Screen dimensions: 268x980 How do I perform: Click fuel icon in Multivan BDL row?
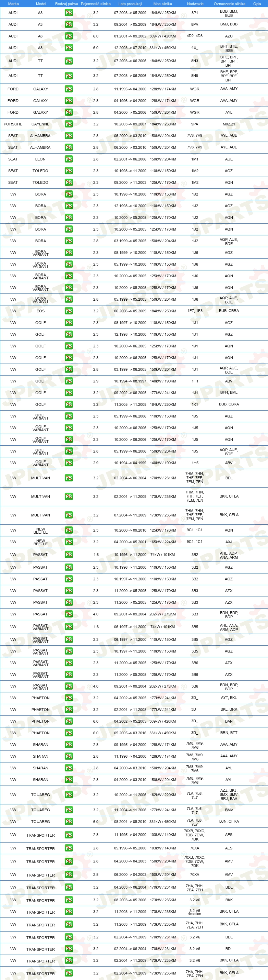(x=69, y=478)
